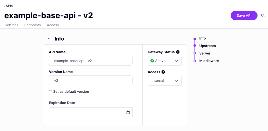Switch to the Endpoints tab
This screenshot has height=131, width=268.
[x=32, y=25]
